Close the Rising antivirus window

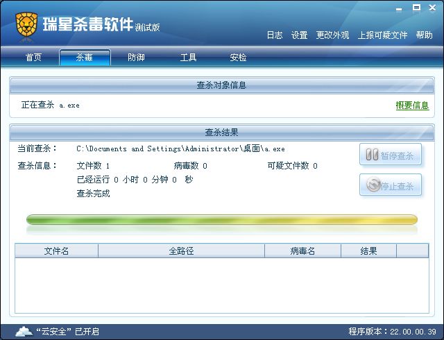click(x=432, y=8)
